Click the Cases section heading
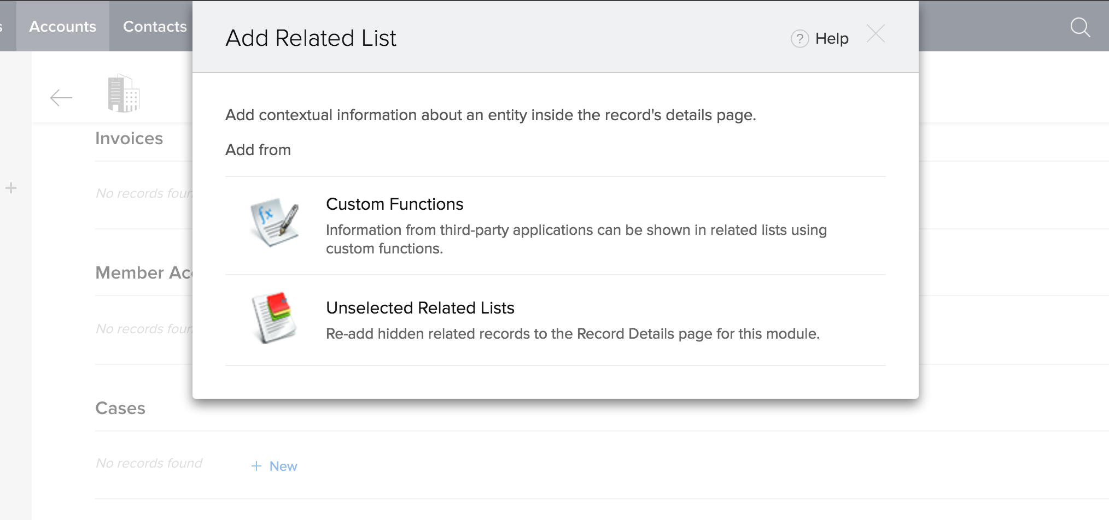 tap(120, 409)
